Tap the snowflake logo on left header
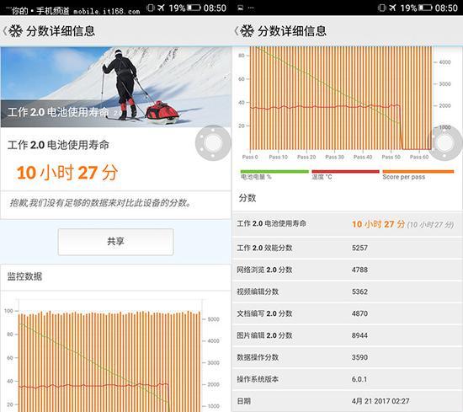The height and width of the screenshot is (412, 463). click(x=16, y=31)
